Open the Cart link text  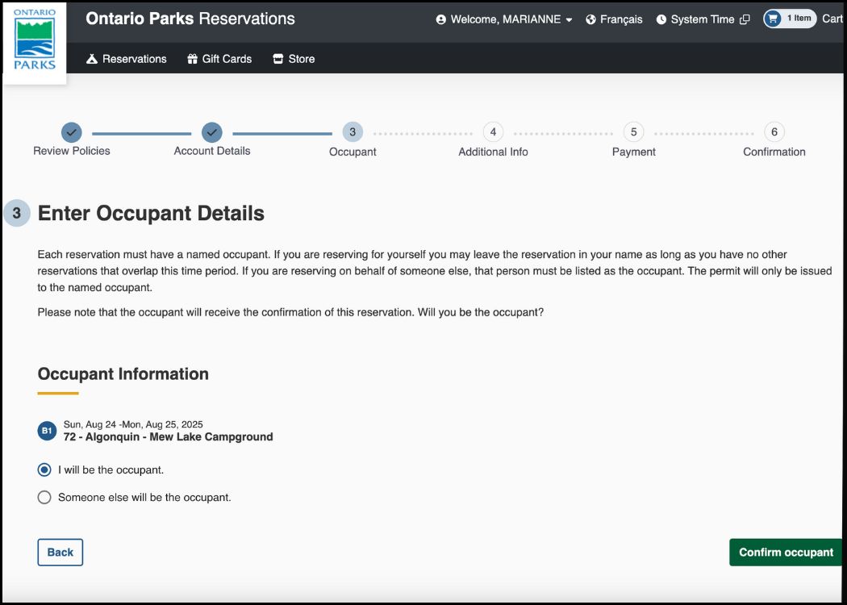click(x=832, y=19)
